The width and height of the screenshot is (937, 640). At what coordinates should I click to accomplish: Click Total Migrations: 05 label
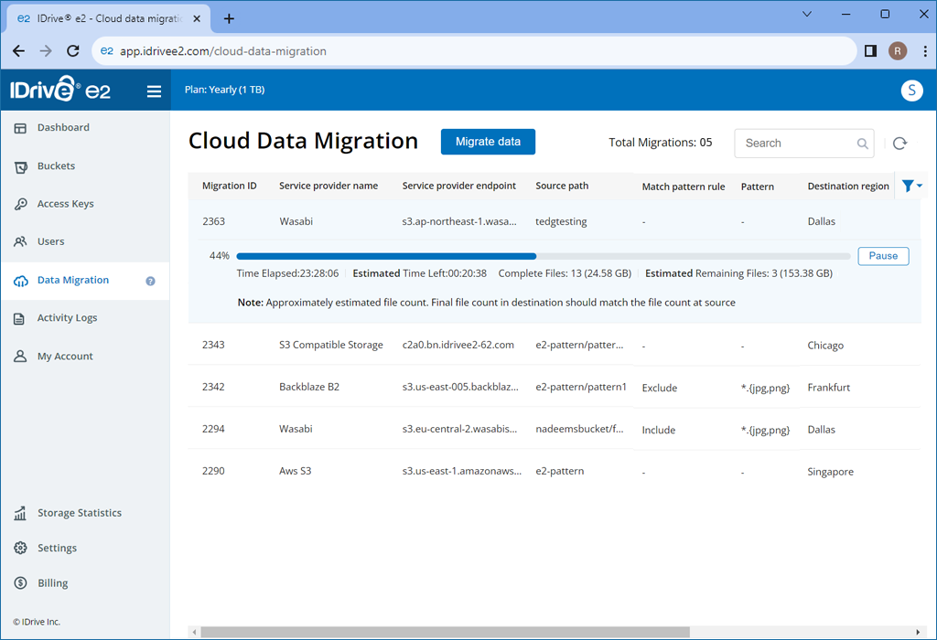[661, 142]
